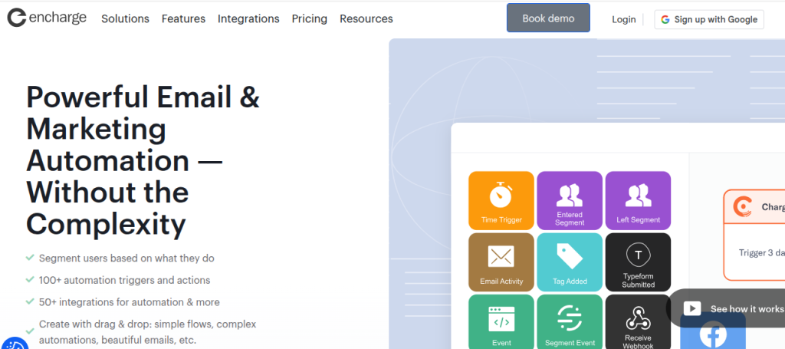Select the Receive Webhook tile
The width and height of the screenshot is (785, 349).
[x=638, y=321]
